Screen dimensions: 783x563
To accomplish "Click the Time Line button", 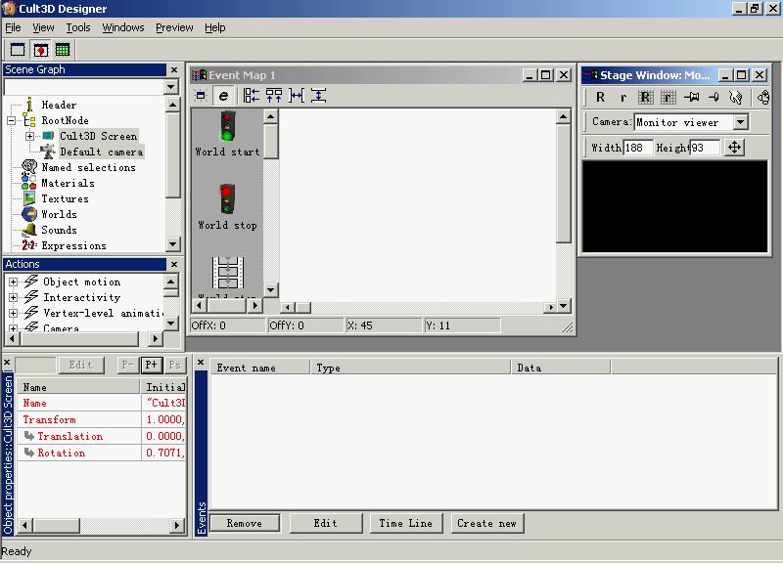I will [406, 523].
